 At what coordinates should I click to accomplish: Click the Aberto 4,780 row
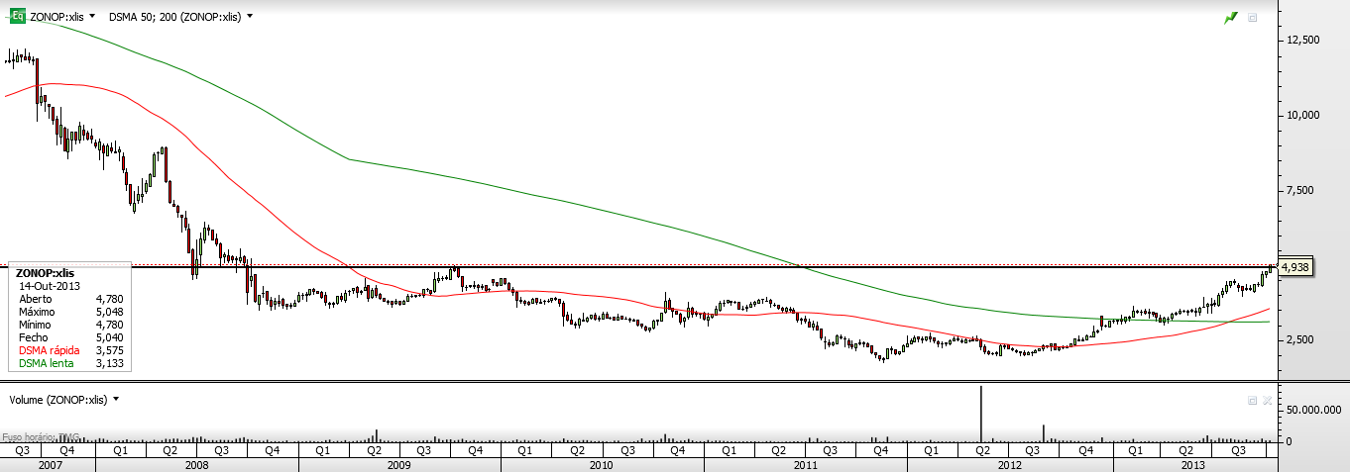coord(70,298)
